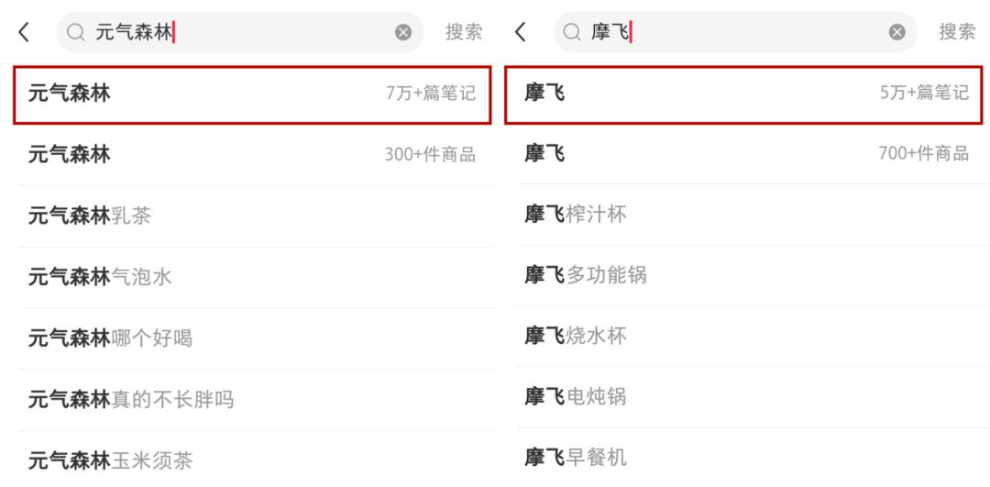Open 摩飞 5万+篇笔记 suggestion
This screenshot has width=990, height=487.
tap(743, 94)
